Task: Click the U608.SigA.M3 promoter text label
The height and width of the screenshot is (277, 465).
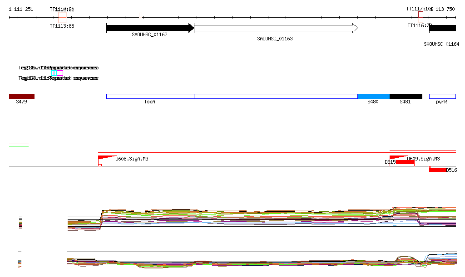Action: pos(132,159)
